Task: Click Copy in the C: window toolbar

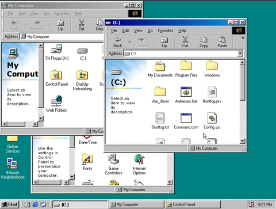Action: tap(204, 43)
